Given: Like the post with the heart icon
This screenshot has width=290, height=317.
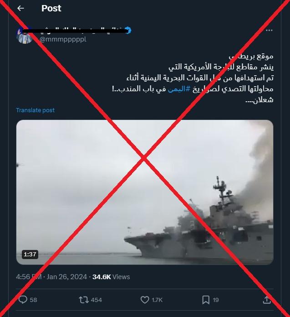Looking at the screenshot, I should pyautogui.click(x=145, y=300).
